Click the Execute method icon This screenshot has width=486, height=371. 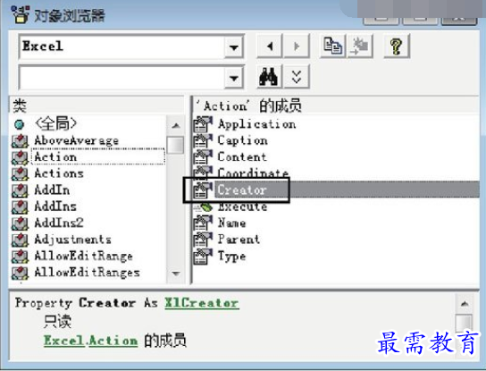tap(203, 207)
